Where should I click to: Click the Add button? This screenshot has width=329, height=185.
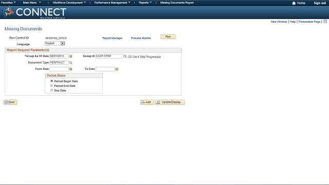147,102
